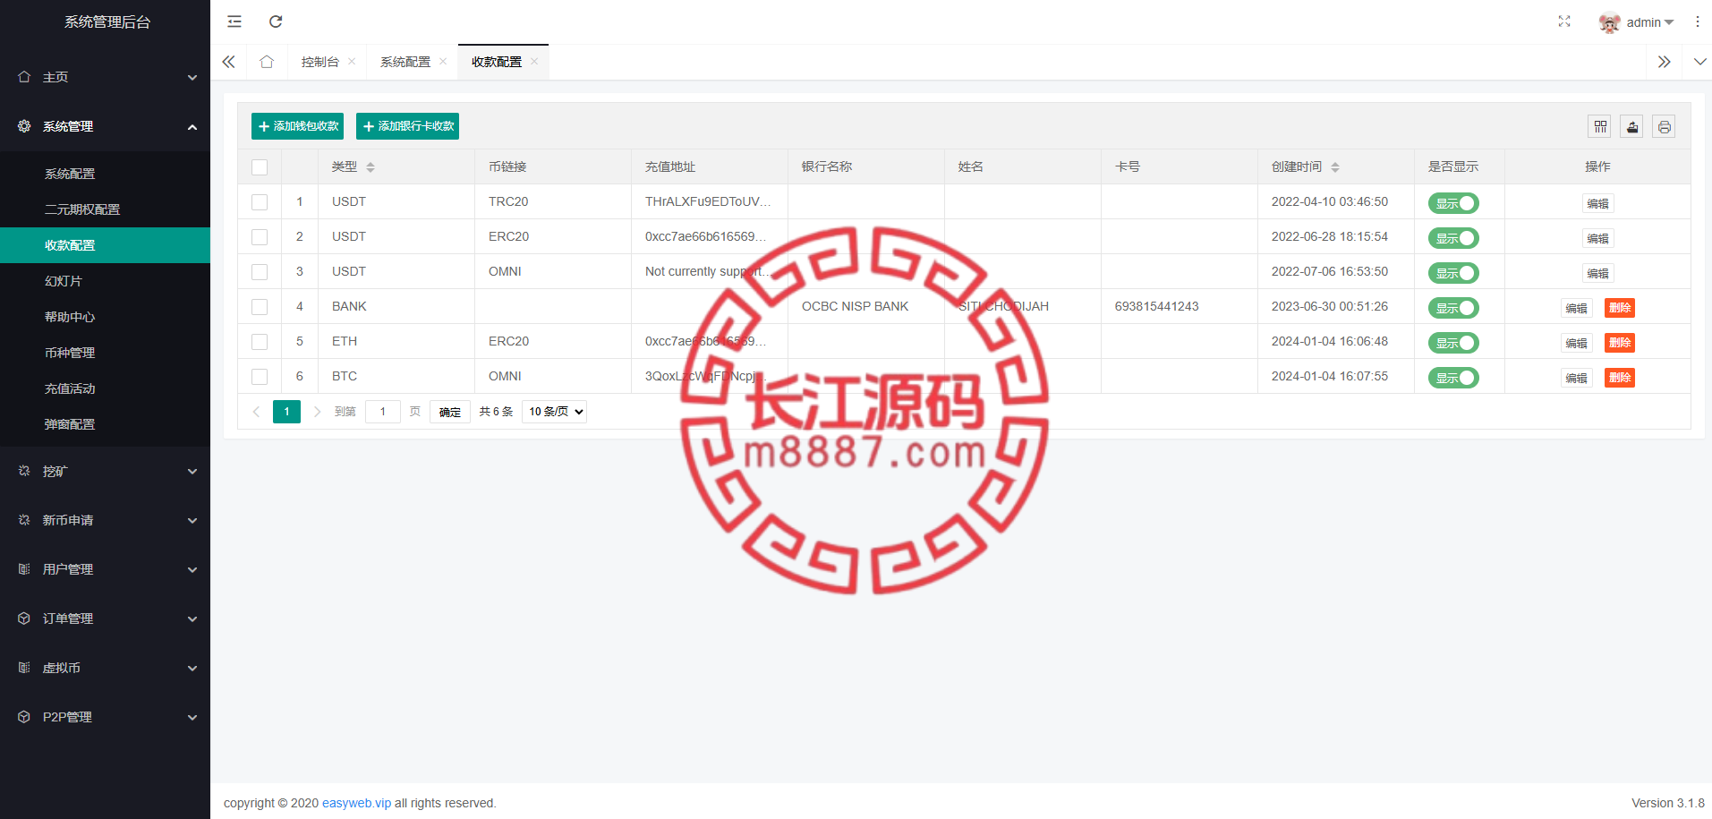Expand the 新币申请 sidebar menu

pos(105,520)
